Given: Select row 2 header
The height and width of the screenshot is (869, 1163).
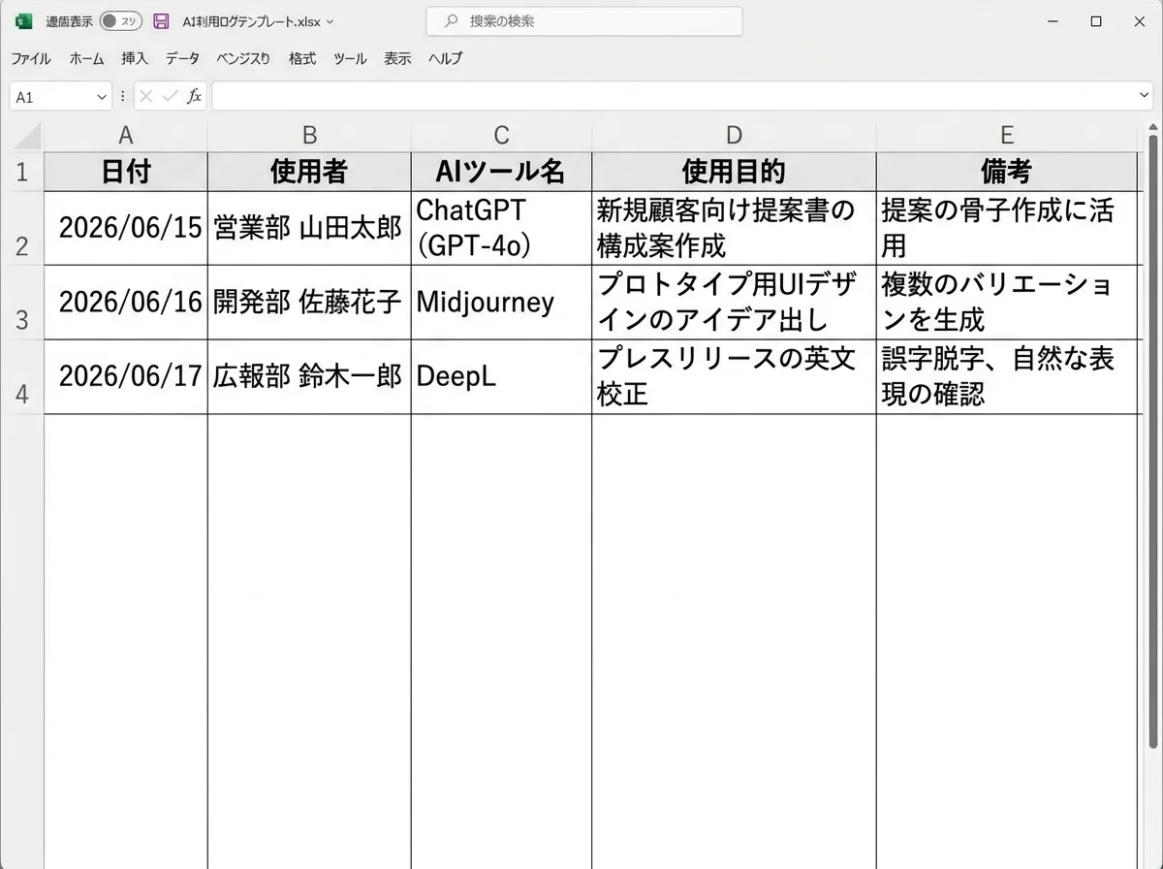Looking at the screenshot, I should point(22,228).
